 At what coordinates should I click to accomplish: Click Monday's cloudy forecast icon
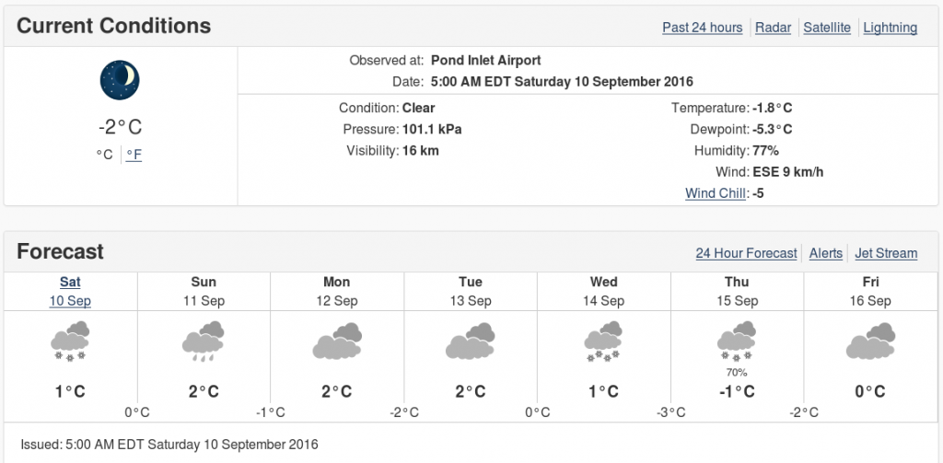(337, 341)
